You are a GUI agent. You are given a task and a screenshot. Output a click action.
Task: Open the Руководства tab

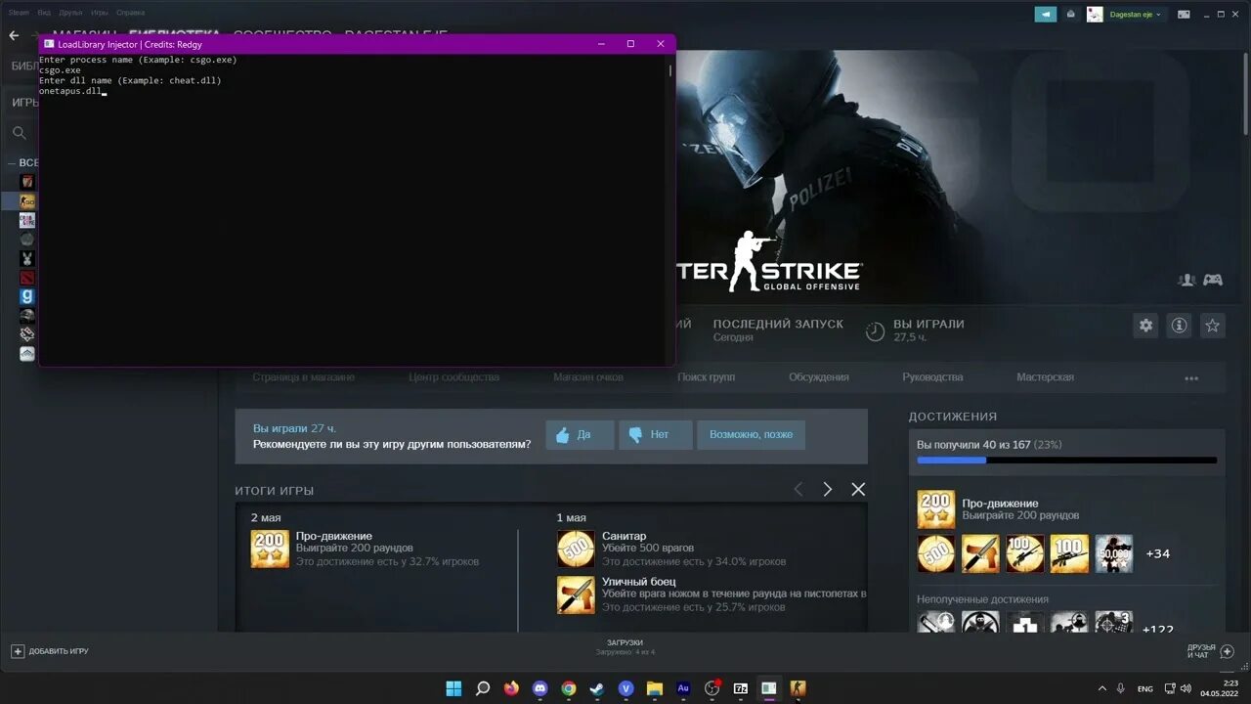point(932,377)
